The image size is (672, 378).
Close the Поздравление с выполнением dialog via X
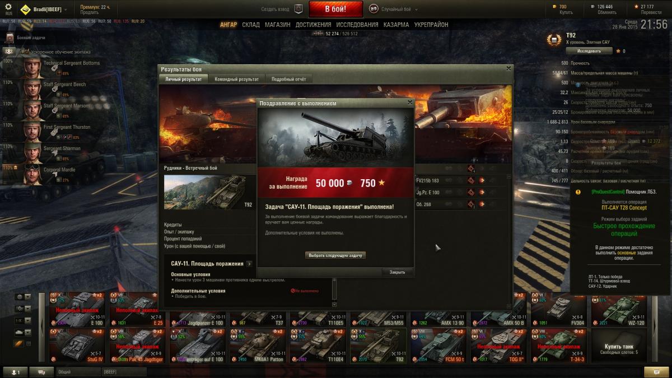click(x=410, y=102)
